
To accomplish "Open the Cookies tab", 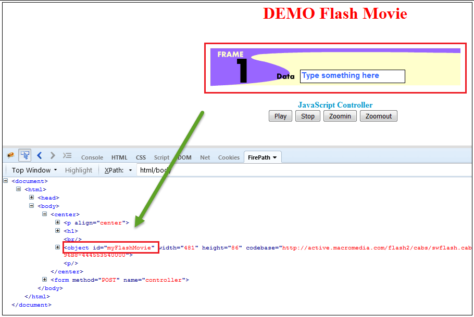I will coord(229,157).
